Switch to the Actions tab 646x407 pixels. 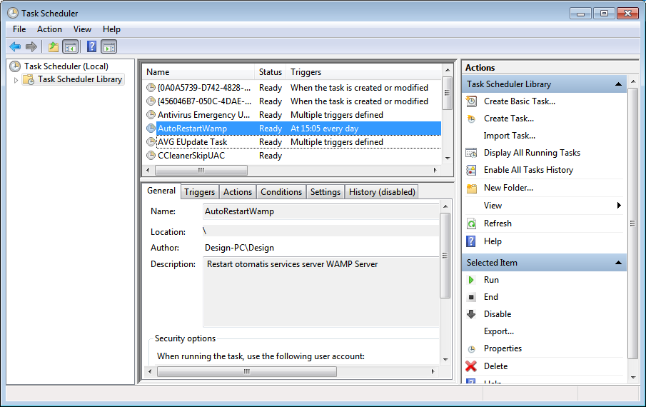(237, 192)
